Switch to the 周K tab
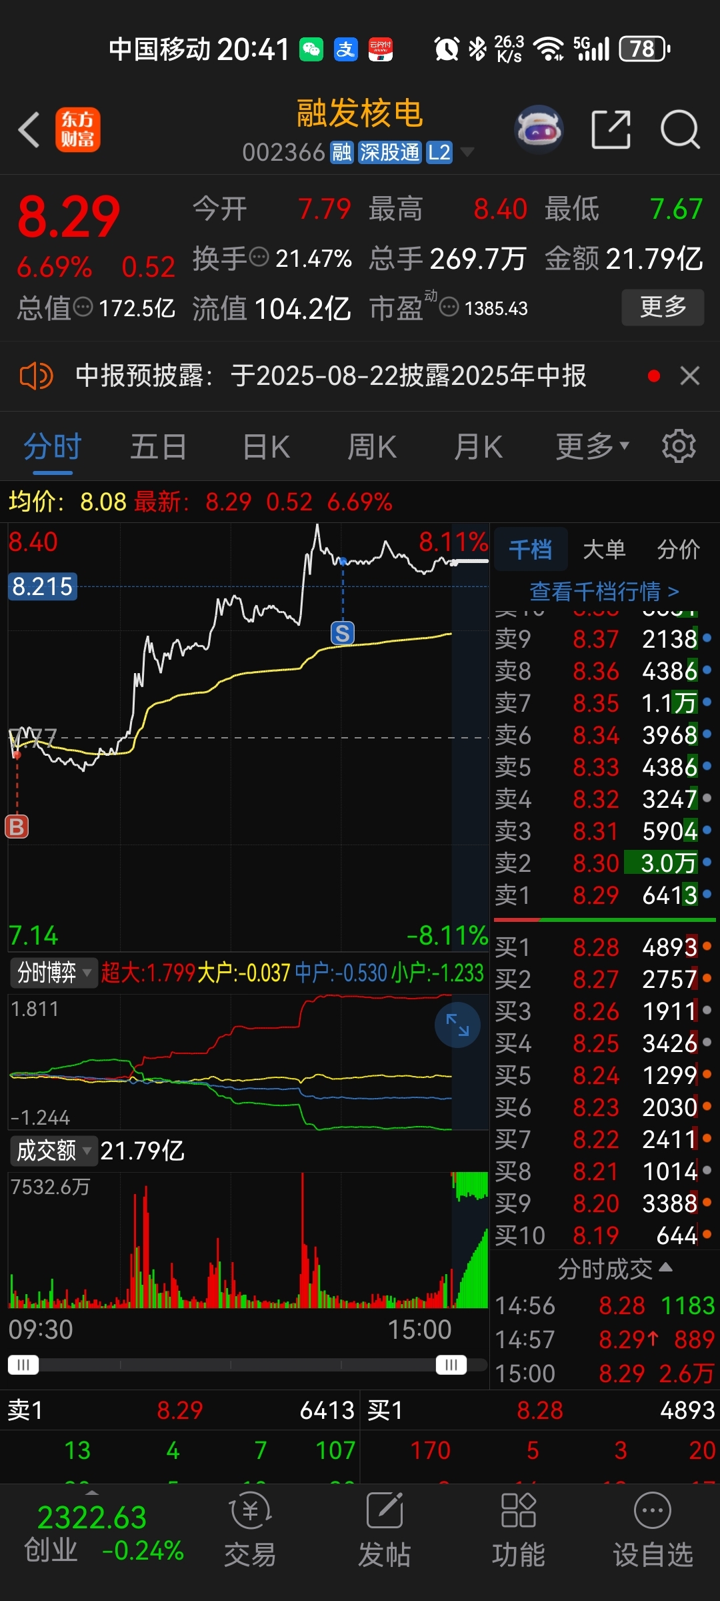720x1601 pixels. tap(372, 446)
